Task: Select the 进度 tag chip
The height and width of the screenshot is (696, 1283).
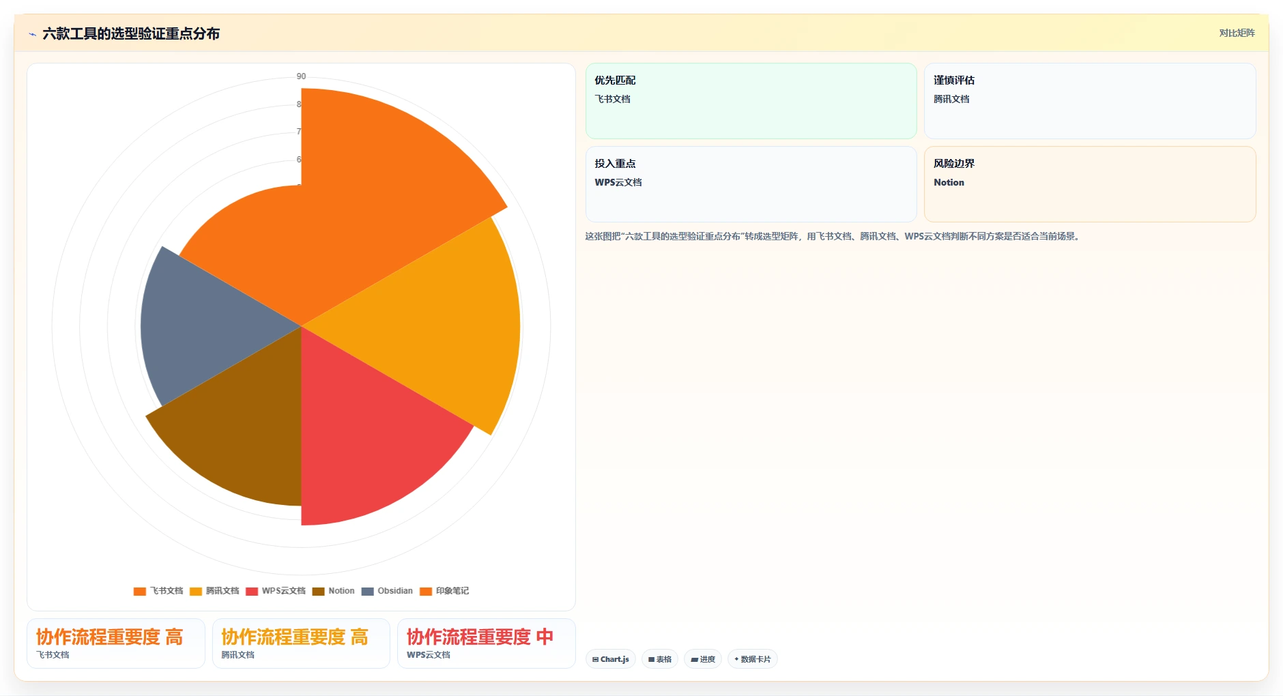Action: click(703, 659)
